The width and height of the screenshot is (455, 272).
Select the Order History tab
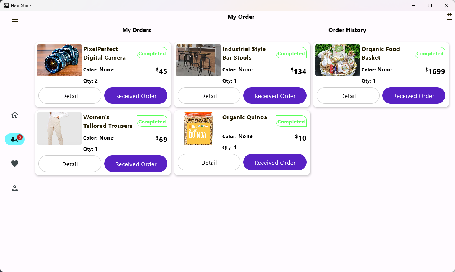[x=347, y=30]
